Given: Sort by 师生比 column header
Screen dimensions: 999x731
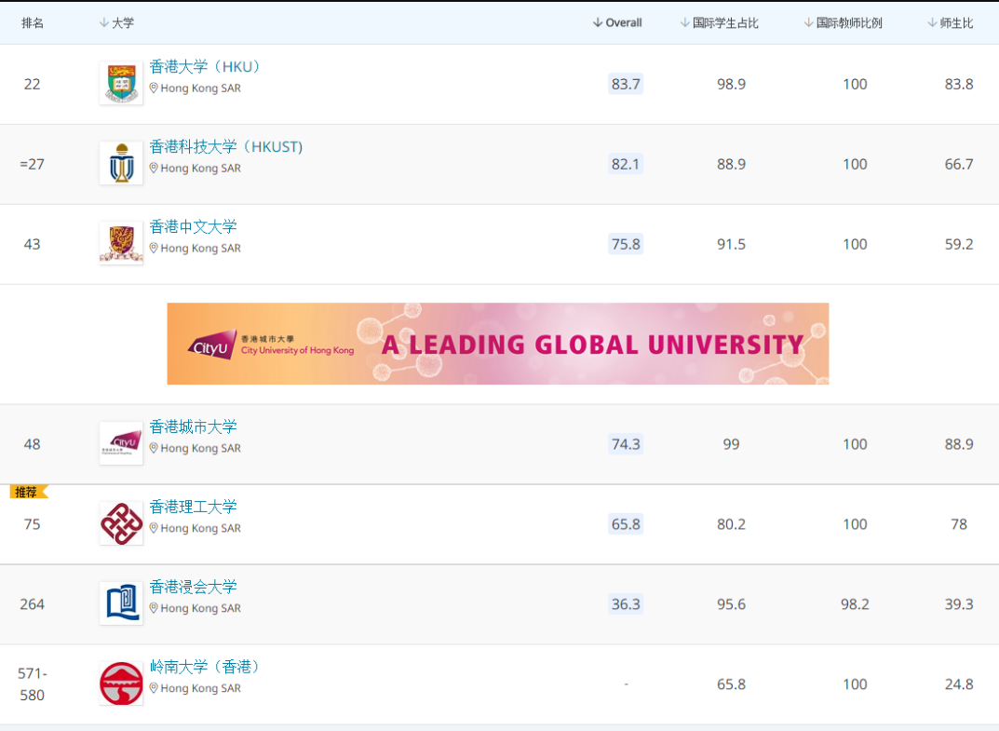Looking at the screenshot, I should coord(950,23).
